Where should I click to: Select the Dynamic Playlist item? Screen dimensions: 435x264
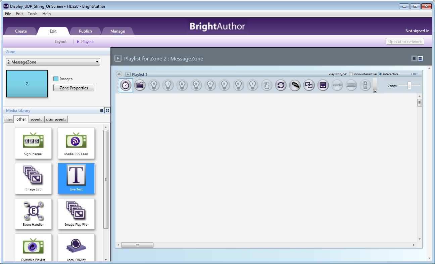[x=33, y=248]
